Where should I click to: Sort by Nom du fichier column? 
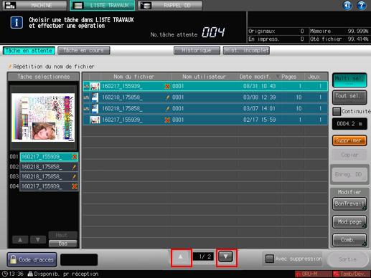point(133,77)
